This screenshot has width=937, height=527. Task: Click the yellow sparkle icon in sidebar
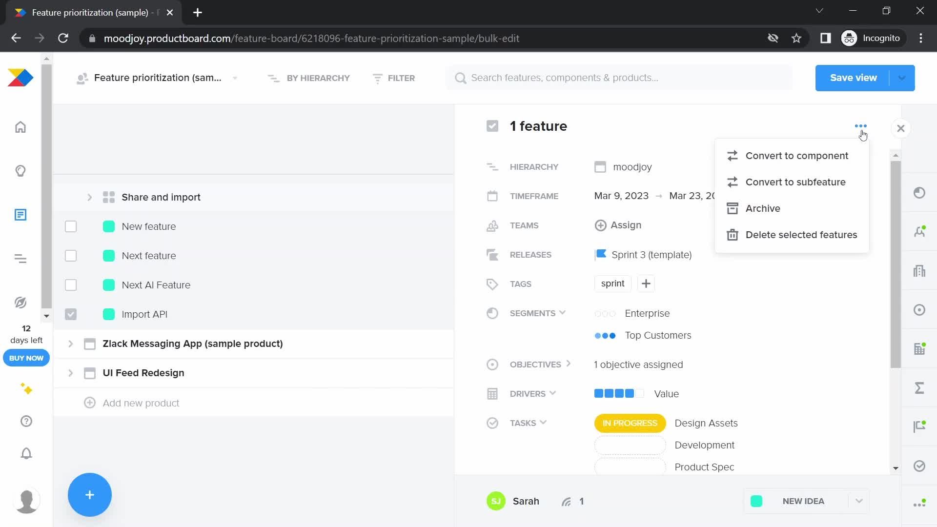pyautogui.click(x=26, y=389)
